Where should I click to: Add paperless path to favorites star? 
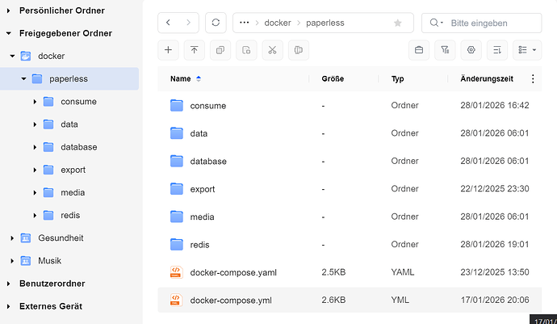(x=397, y=23)
